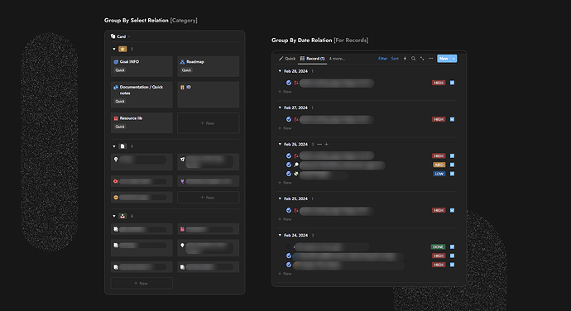The image size is (571, 311).
Task: Click the plus icon next to Feb 26, 2024
Action: 326,144
